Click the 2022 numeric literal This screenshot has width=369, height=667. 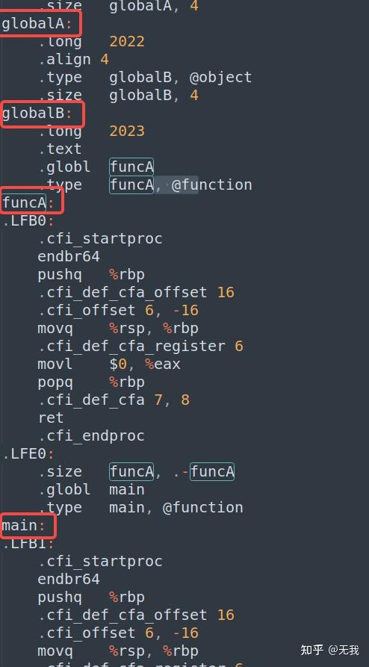[127, 42]
